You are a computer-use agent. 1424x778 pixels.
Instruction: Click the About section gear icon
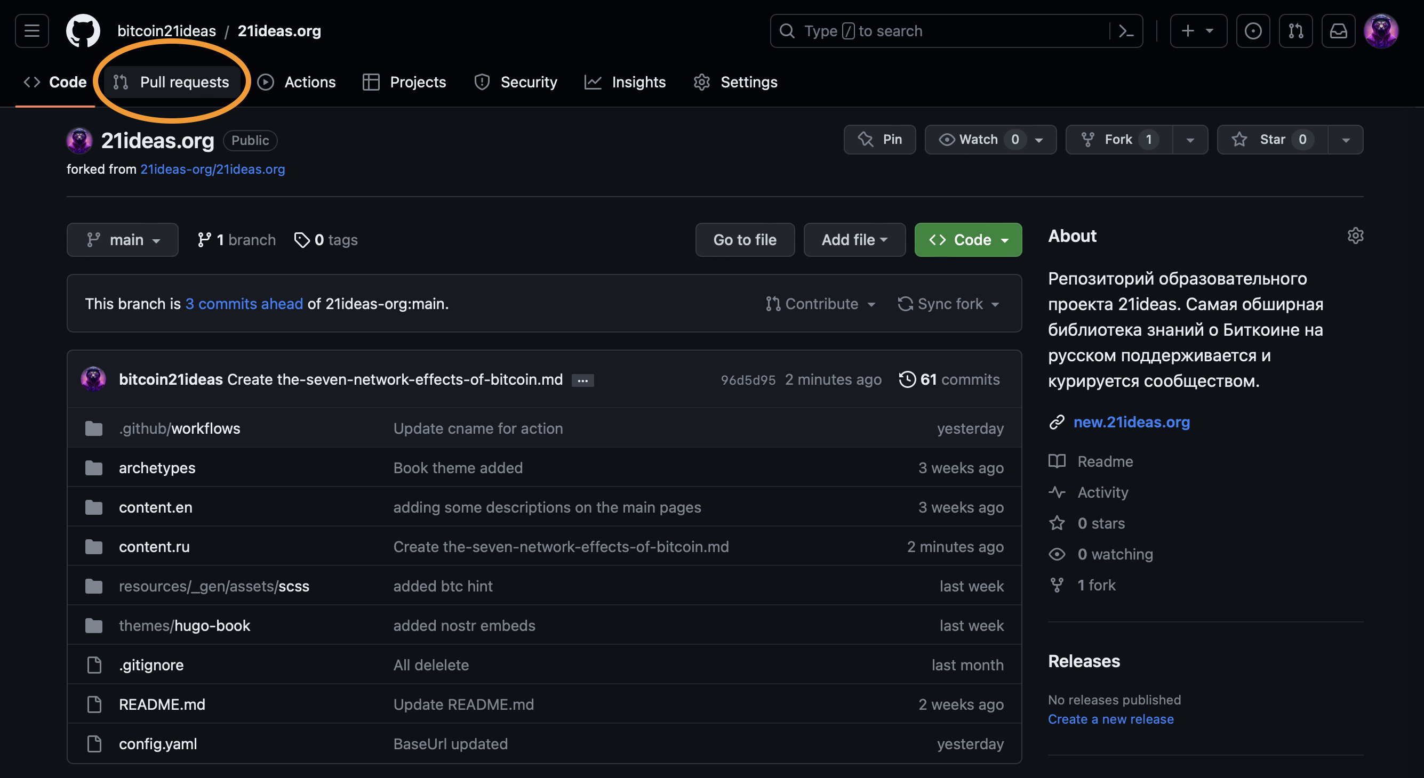point(1355,236)
